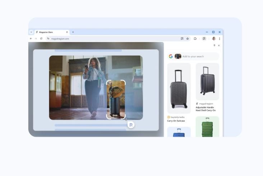Click the Add to your search field
This screenshot has height=176, width=263.
[x=198, y=56]
